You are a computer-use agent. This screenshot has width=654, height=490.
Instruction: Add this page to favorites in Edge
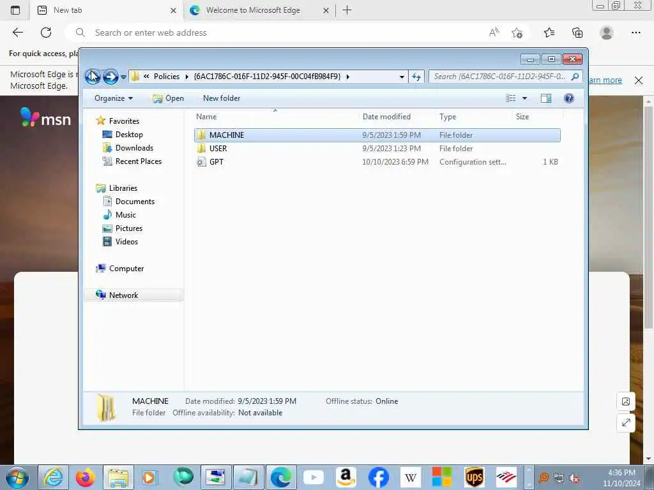(517, 33)
